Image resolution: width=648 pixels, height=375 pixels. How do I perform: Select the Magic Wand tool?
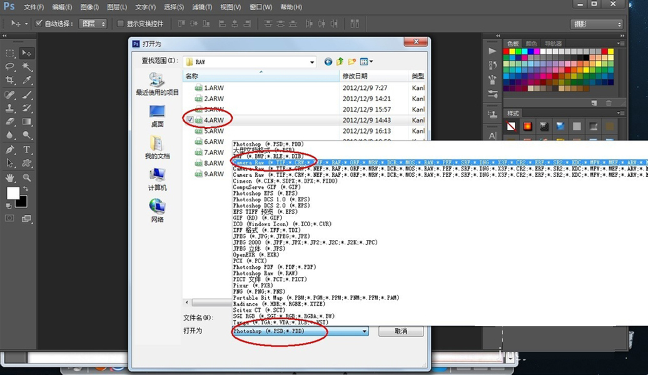click(27, 66)
